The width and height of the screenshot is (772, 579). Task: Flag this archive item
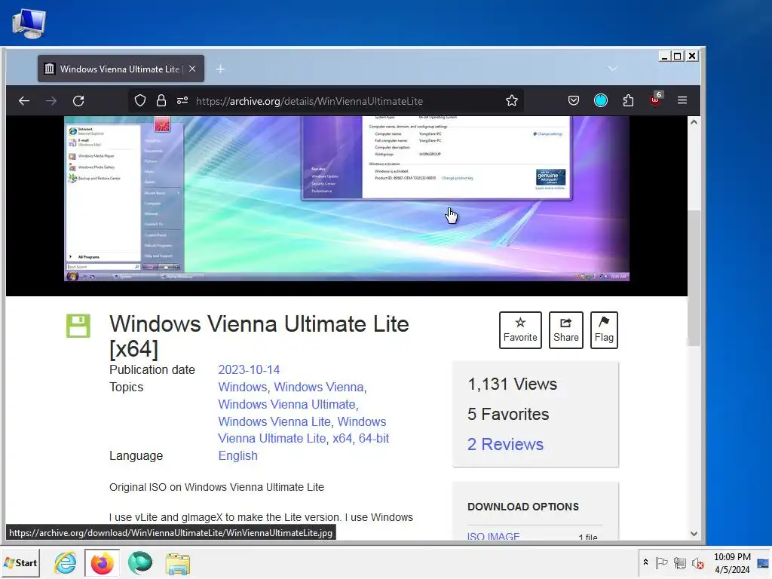pyautogui.click(x=604, y=330)
